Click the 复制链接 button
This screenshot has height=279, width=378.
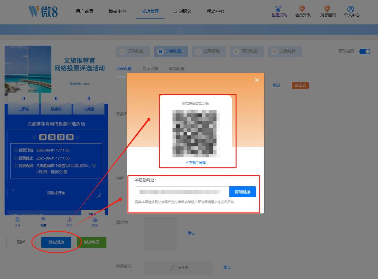243,192
